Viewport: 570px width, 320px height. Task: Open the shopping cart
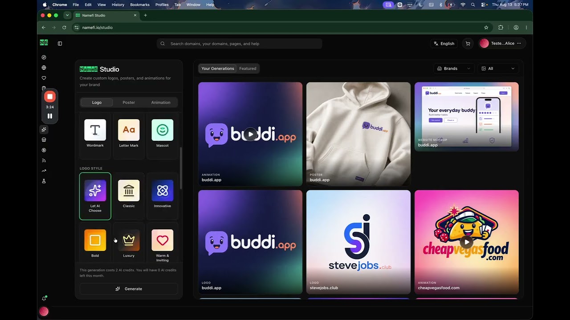click(x=468, y=44)
